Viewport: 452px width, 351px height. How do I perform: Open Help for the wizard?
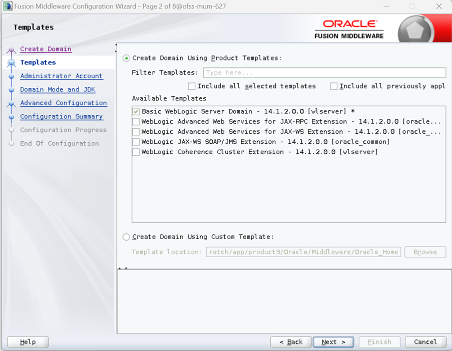pos(28,342)
